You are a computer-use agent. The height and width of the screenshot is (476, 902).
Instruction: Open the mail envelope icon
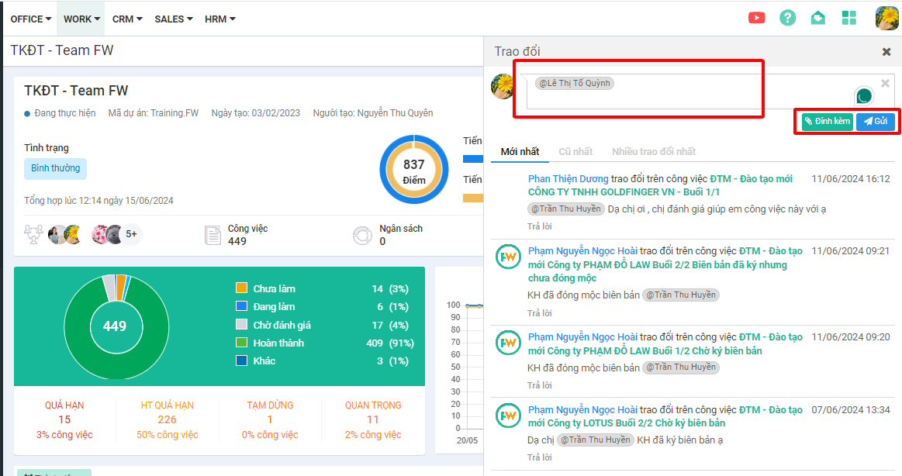pos(818,18)
